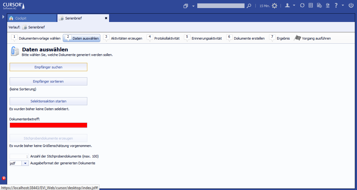Click the session timer spinner icon

274,6
